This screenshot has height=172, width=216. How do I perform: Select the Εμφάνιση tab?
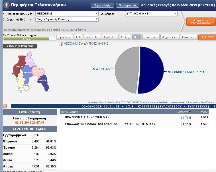pos(65,37)
